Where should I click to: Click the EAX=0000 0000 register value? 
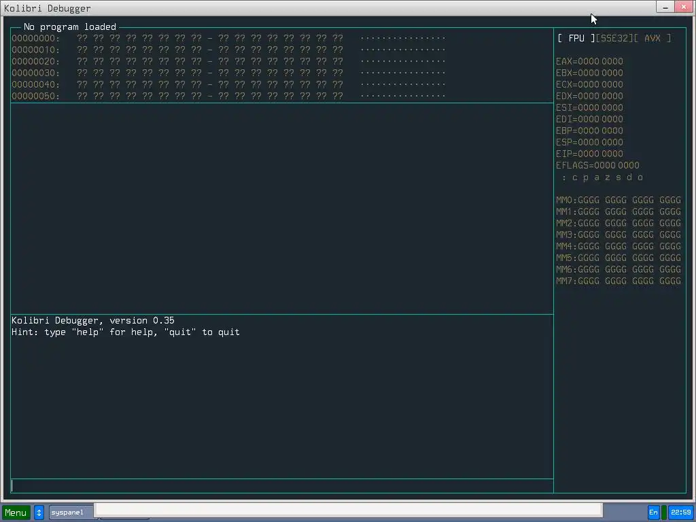tap(589, 61)
